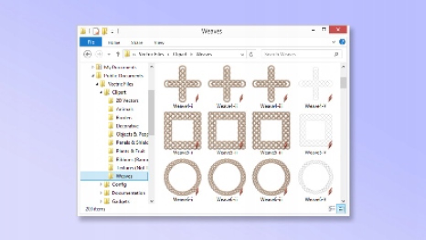Click the Ribbons folder icon
Screen dimensions: 426x240
111,159
